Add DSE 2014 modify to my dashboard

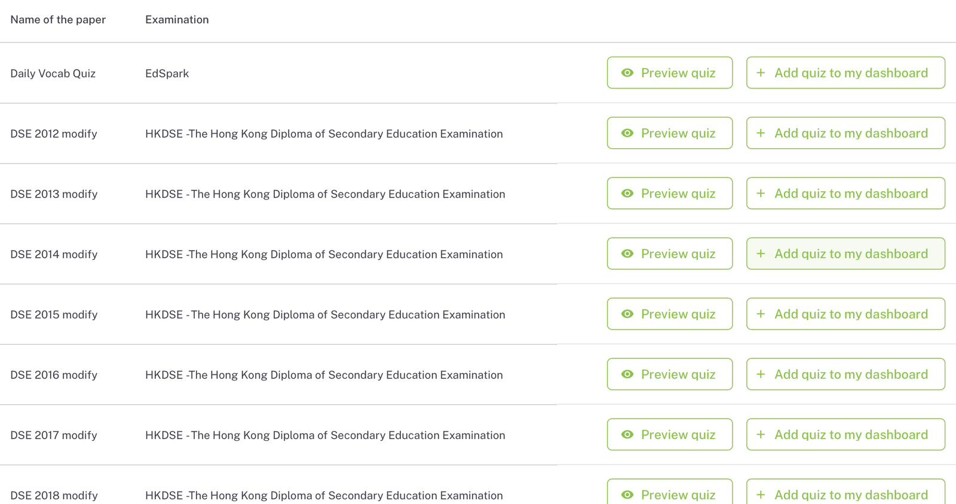845,254
